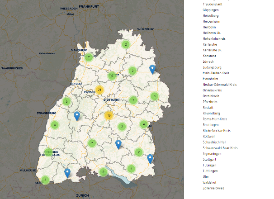The width and height of the screenshot is (274, 199).
Task: Click the yellow cluster marker showing 21
Action: 99,90
